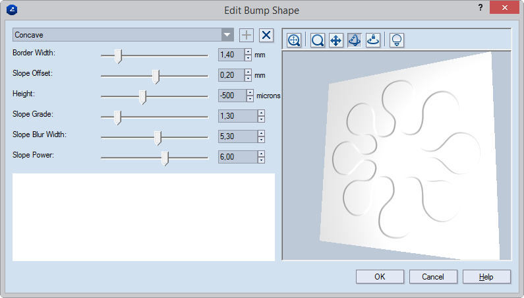Open the Concave shape dropdown
The width and height of the screenshot is (524, 298).
227,35
